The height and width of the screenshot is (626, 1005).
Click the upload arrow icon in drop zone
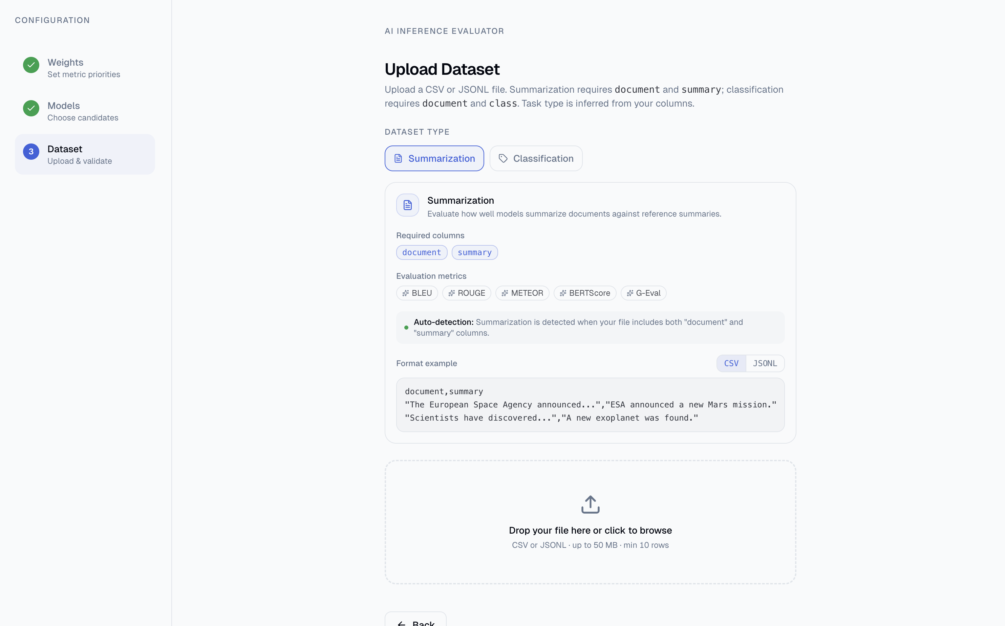[590, 504]
